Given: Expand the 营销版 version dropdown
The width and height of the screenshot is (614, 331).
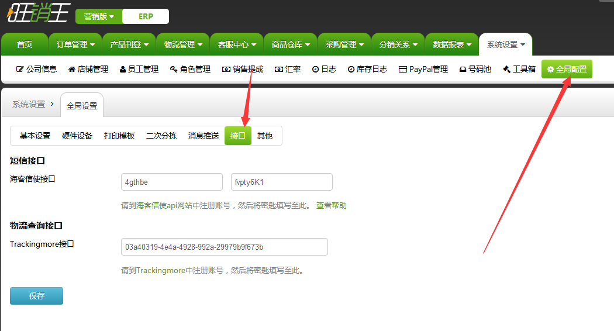Looking at the screenshot, I should click(x=99, y=16).
